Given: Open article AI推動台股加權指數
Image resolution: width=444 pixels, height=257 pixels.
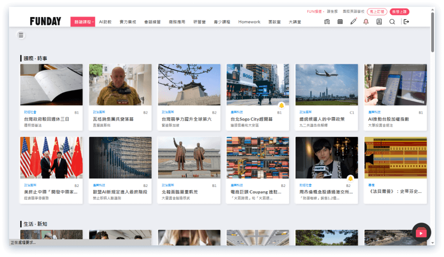Looking at the screenshot, I should pyautogui.click(x=389, y=119).
